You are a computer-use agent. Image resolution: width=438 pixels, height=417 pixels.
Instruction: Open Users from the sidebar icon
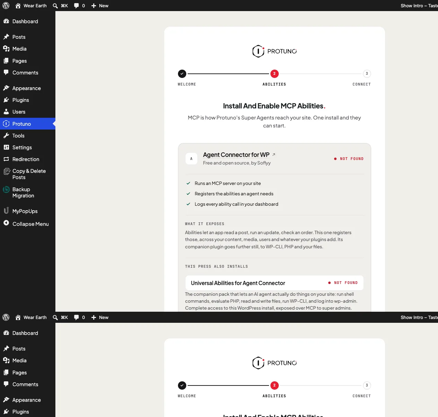[x=6, y=112]
